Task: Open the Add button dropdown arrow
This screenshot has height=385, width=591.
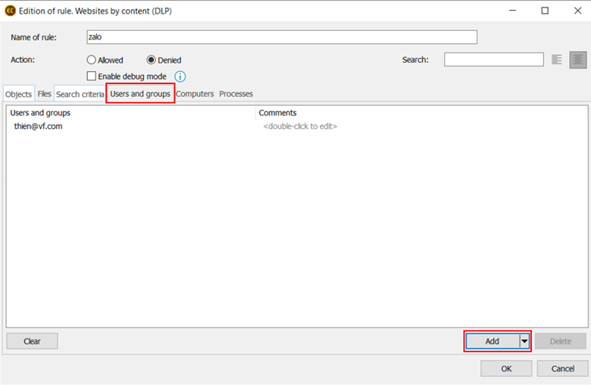Action: pos(524,341)
